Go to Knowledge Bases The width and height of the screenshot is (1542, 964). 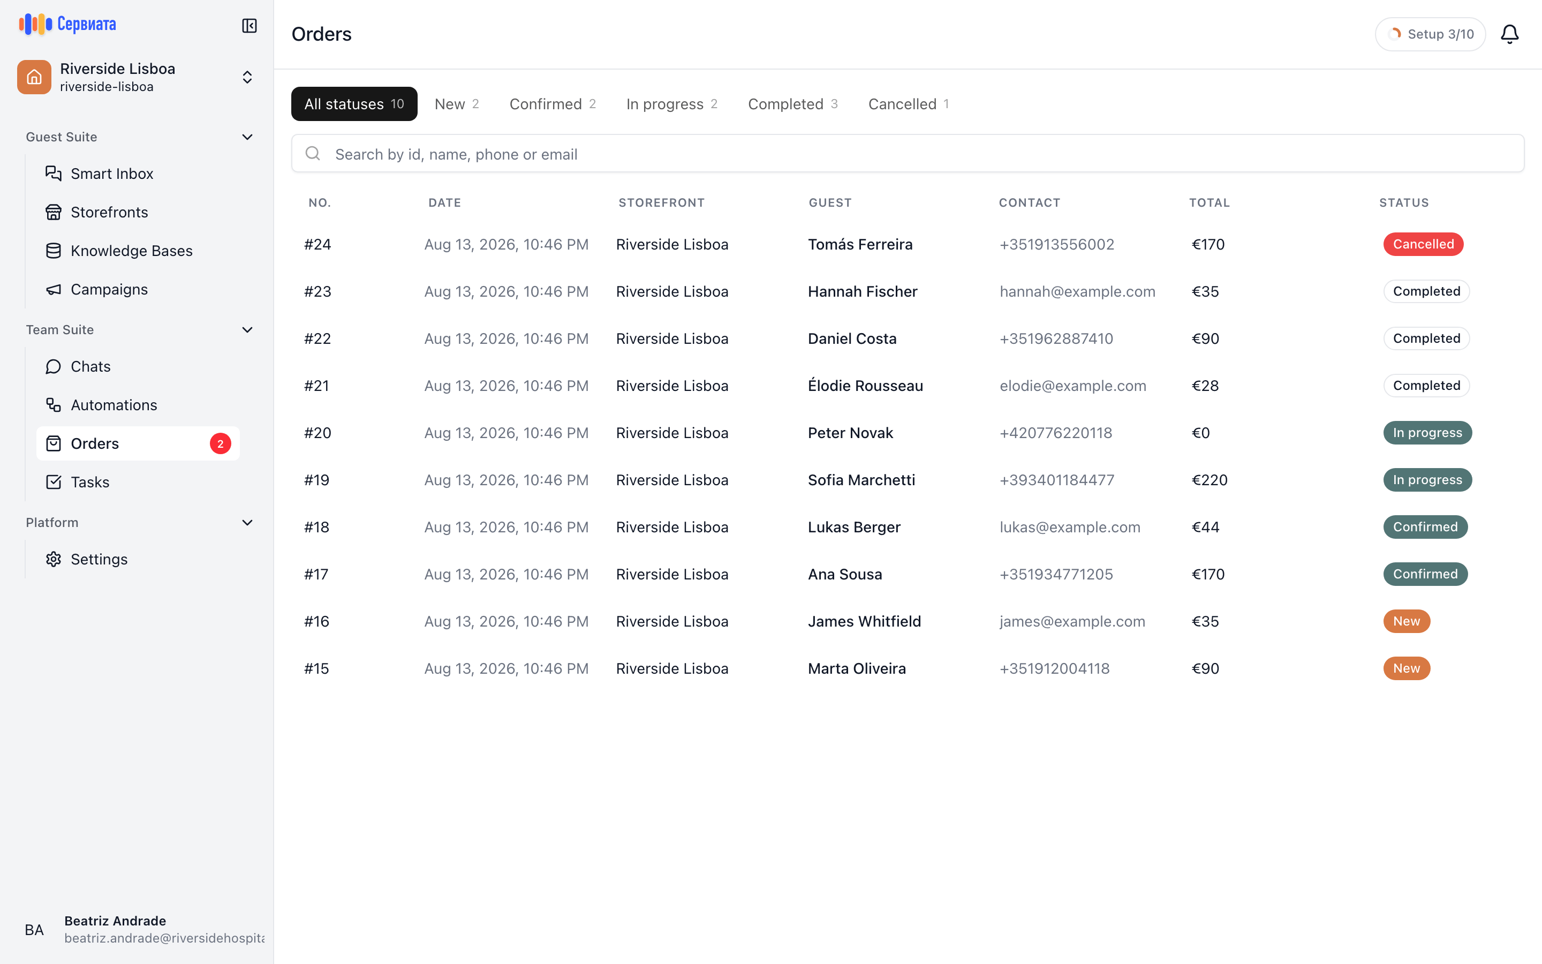[x=138, y=251]
